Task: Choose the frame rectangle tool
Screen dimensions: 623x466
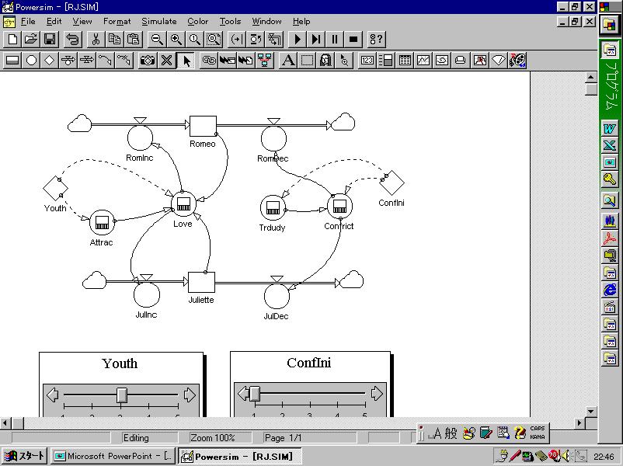Action: pyautogui.click(x=307, y=61)
